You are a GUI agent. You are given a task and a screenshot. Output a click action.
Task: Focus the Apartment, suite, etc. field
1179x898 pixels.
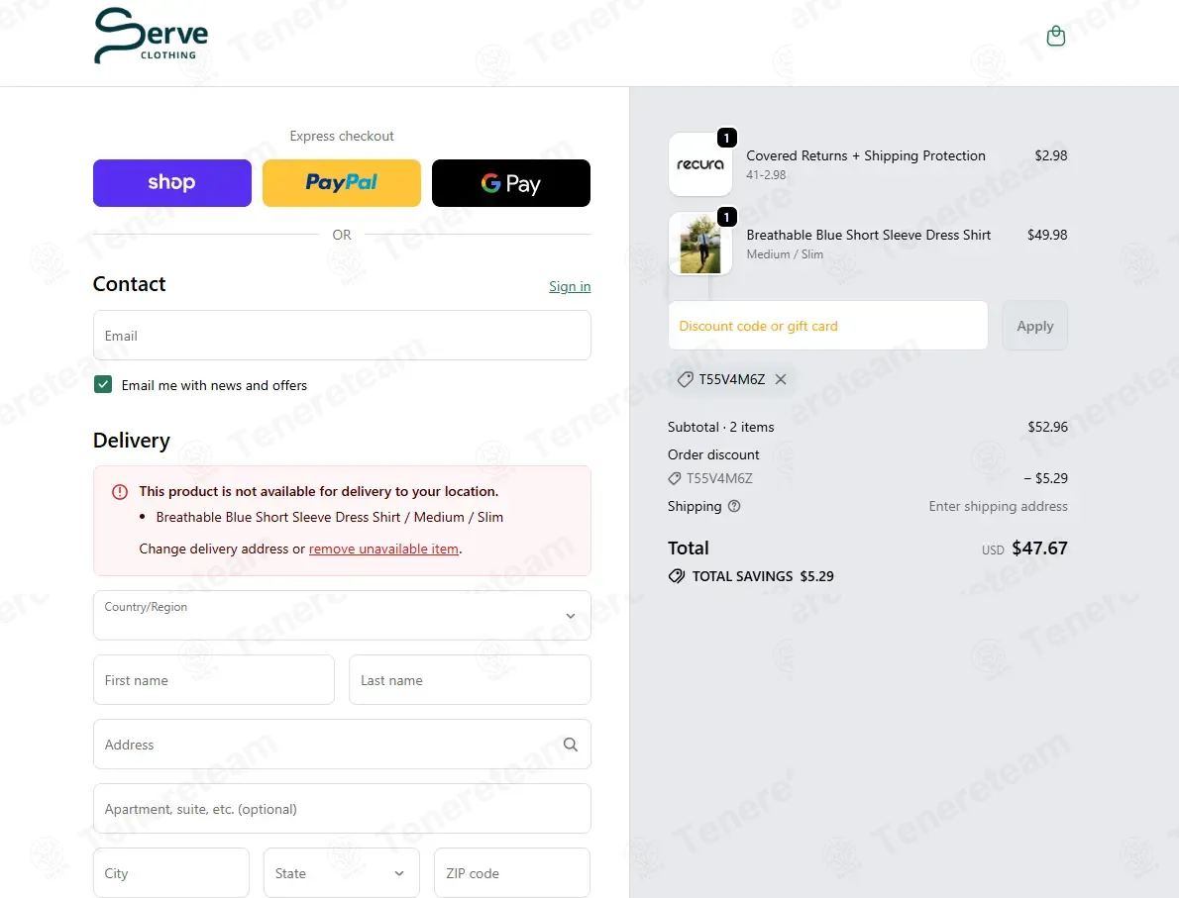(x=342, y=809)
